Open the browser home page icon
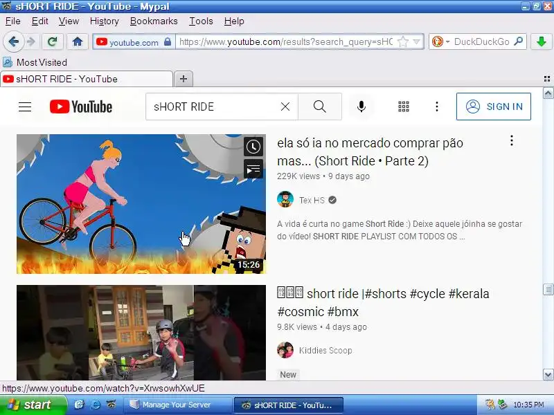 point(78,42)
